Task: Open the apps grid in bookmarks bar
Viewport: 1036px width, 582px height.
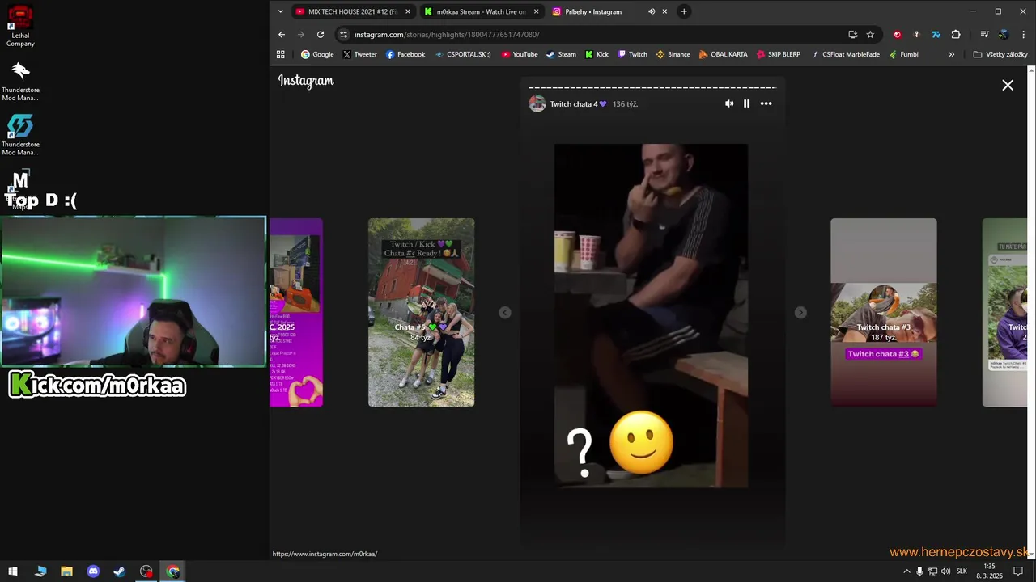Action: (x=281, y=54)
